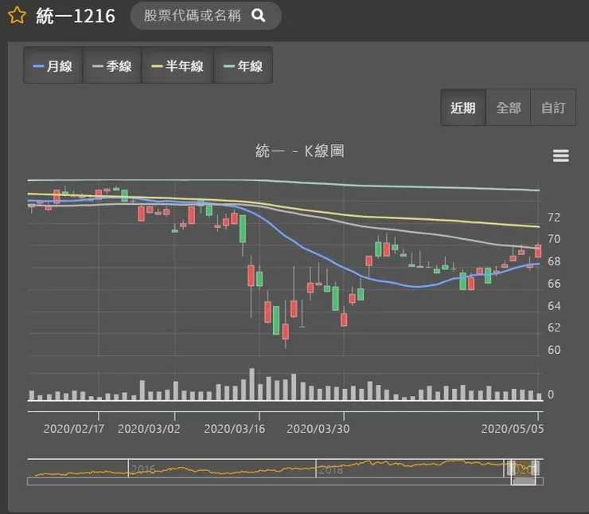Click the 統一 - K線圖 chart title

click(x=299, y=151)
